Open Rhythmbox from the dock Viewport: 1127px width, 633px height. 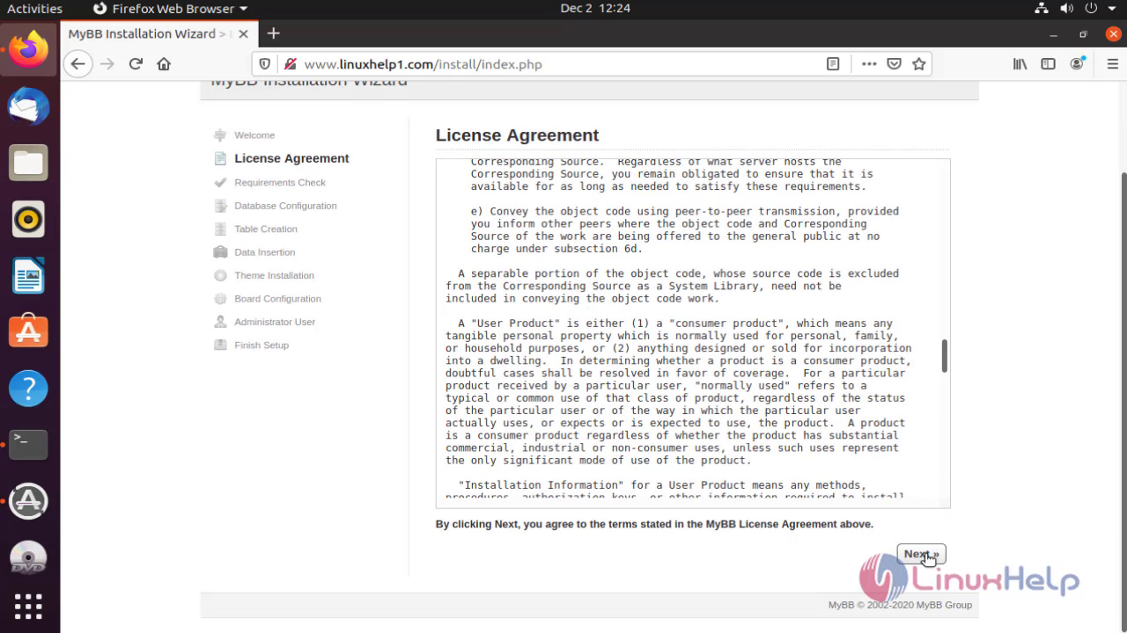click(x=28, y=219)
